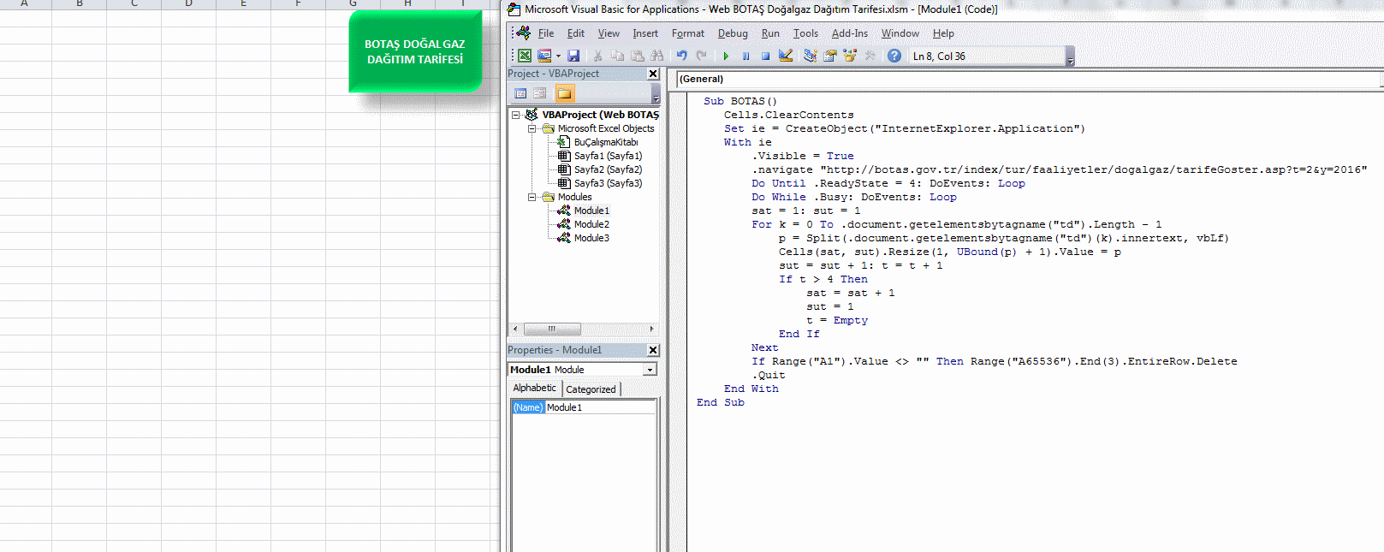This screenshot has width=1384, height=552.
Task: Click View Object icon in Project pane
Action: [x=540, y=93]
